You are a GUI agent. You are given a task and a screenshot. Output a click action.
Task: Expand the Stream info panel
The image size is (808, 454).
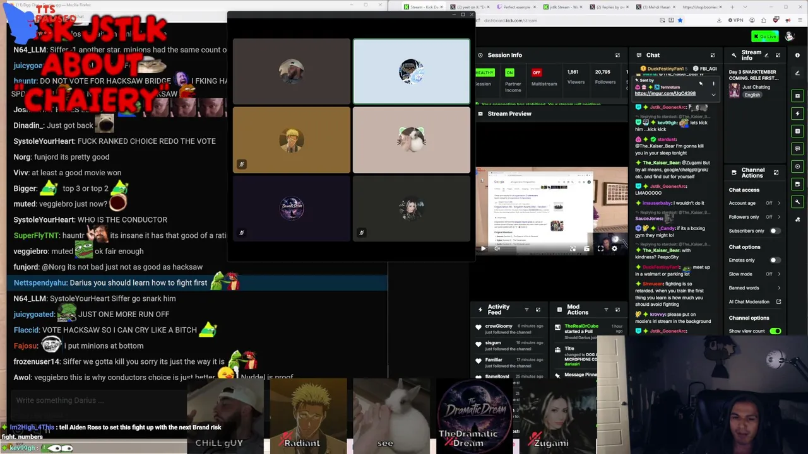(778, 55)
